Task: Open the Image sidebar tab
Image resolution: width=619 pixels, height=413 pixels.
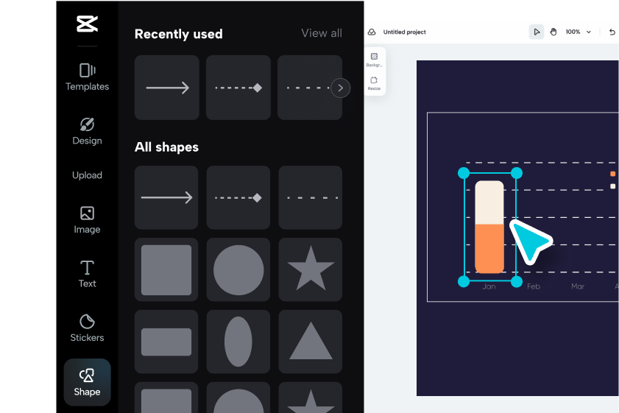Action: (87, 220)
